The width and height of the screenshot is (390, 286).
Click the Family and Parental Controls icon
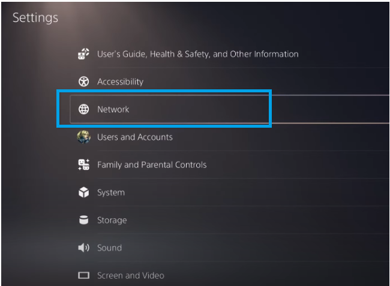click(x=84, y=165)
